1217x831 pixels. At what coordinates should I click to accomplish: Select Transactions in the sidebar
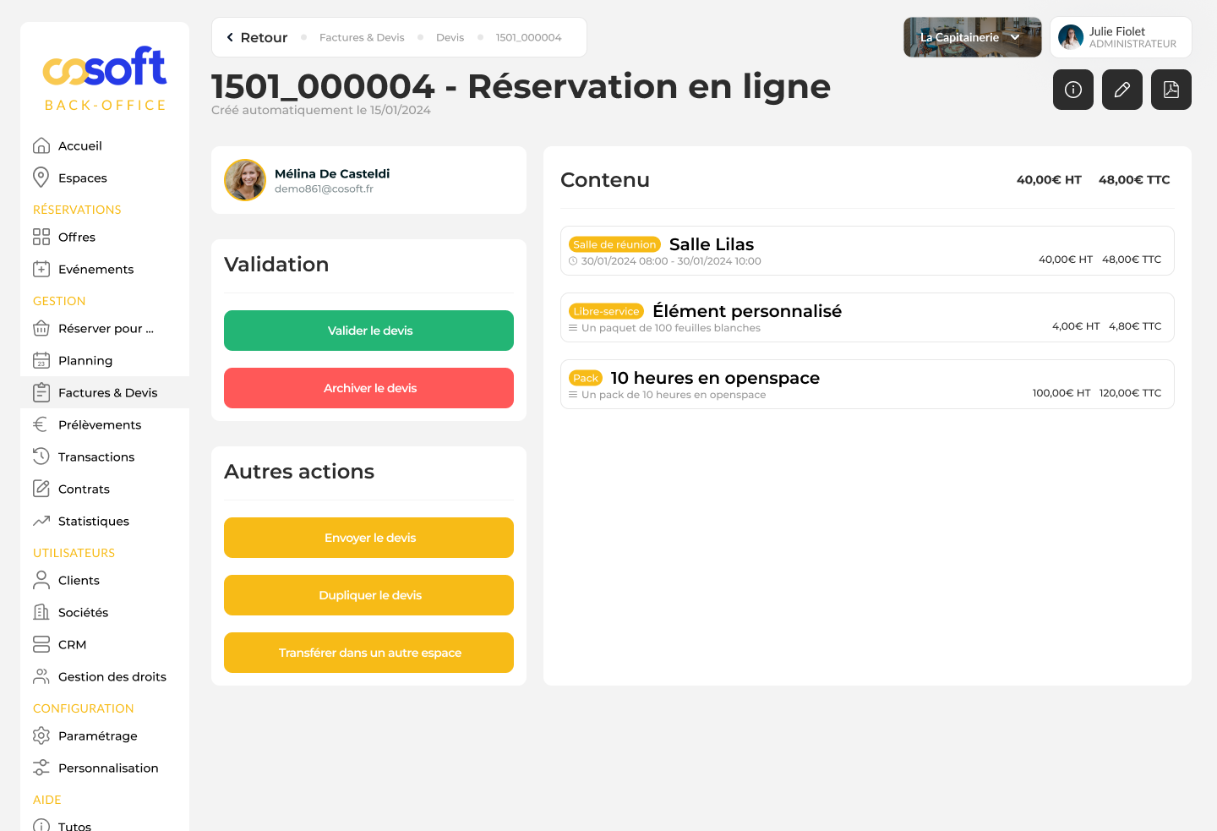tap(105, 457)
